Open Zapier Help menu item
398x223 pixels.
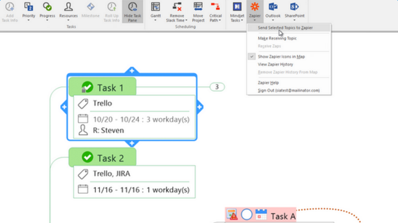coord(289,83)
